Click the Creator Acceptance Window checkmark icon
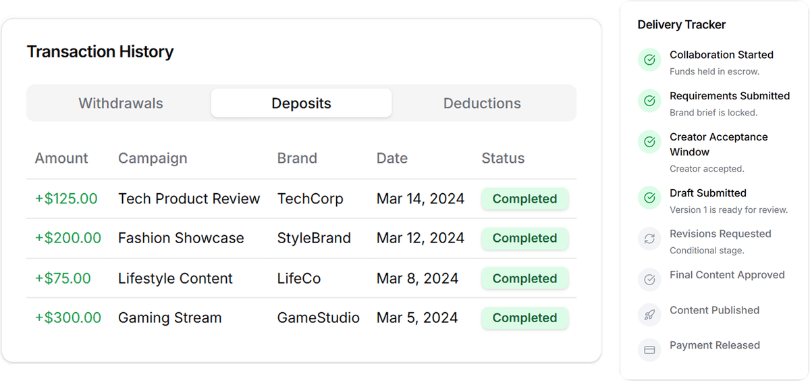 coord(649,143)
